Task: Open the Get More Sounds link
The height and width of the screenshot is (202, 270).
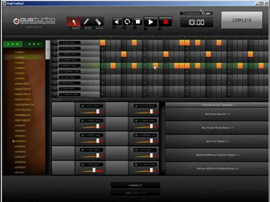Action: 217,114
